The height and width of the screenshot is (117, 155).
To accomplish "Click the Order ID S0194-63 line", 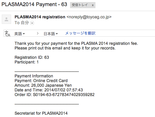I will (x=55, y=95).
